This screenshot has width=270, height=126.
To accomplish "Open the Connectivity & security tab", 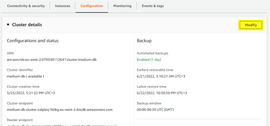I will [x=26, y=6].
